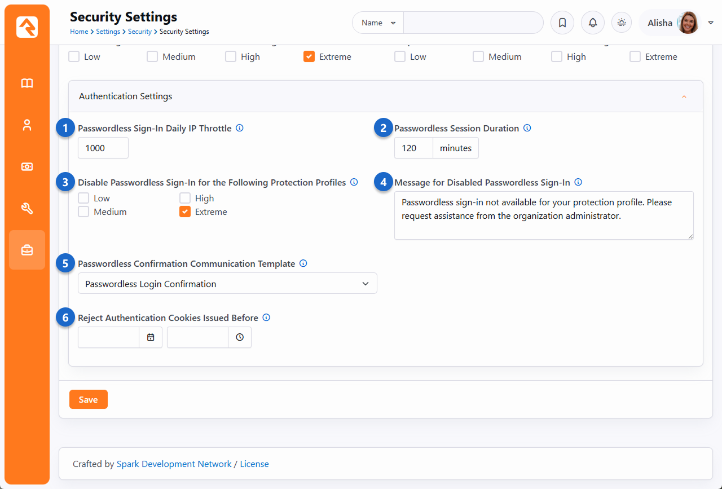Toggle the light/dark theme icon

tap(622, 23)
